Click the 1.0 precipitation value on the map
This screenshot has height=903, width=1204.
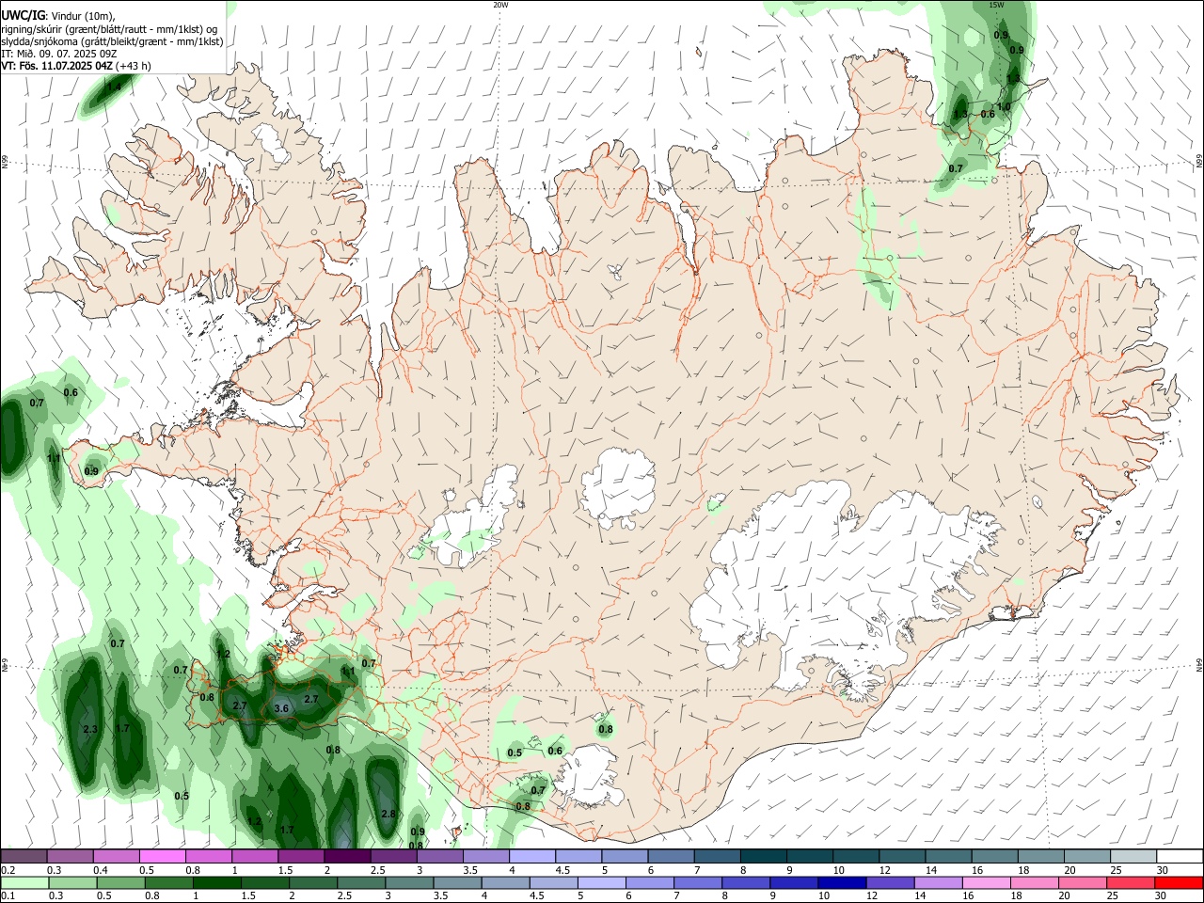coord(1003,107)
